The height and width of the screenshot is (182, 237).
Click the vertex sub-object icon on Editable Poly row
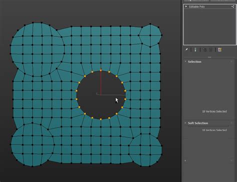232,6
